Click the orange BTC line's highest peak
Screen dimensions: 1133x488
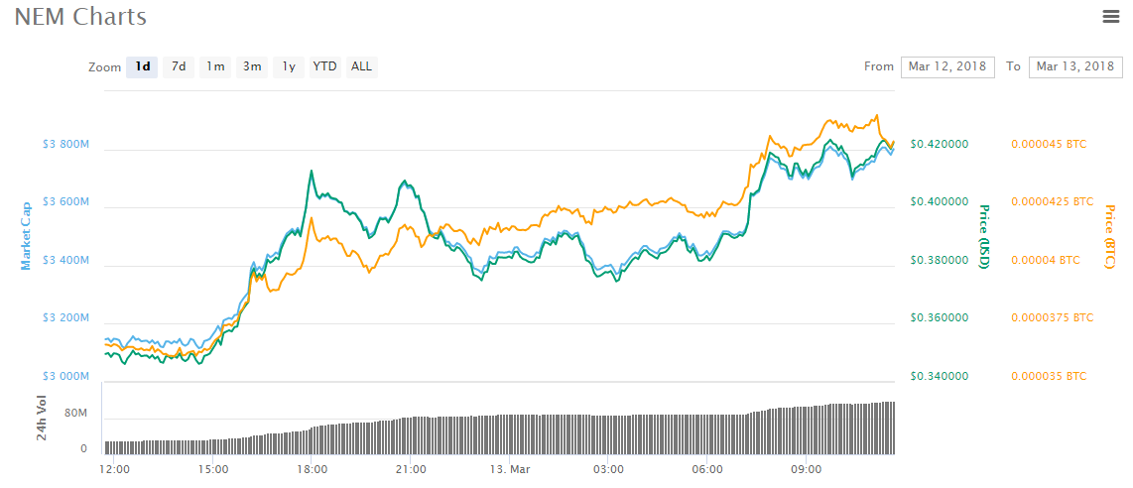876,115
